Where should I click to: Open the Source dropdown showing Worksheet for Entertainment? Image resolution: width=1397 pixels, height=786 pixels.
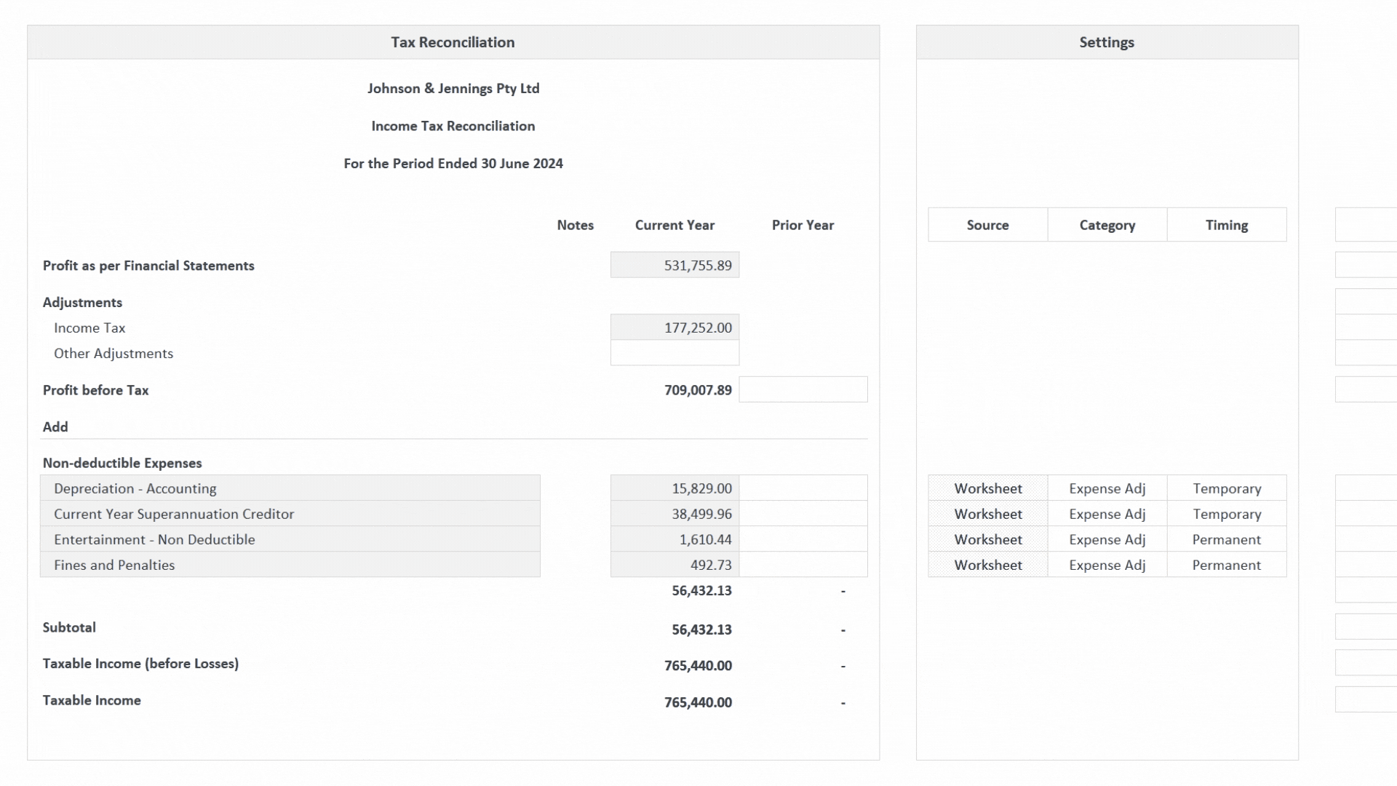987,539
